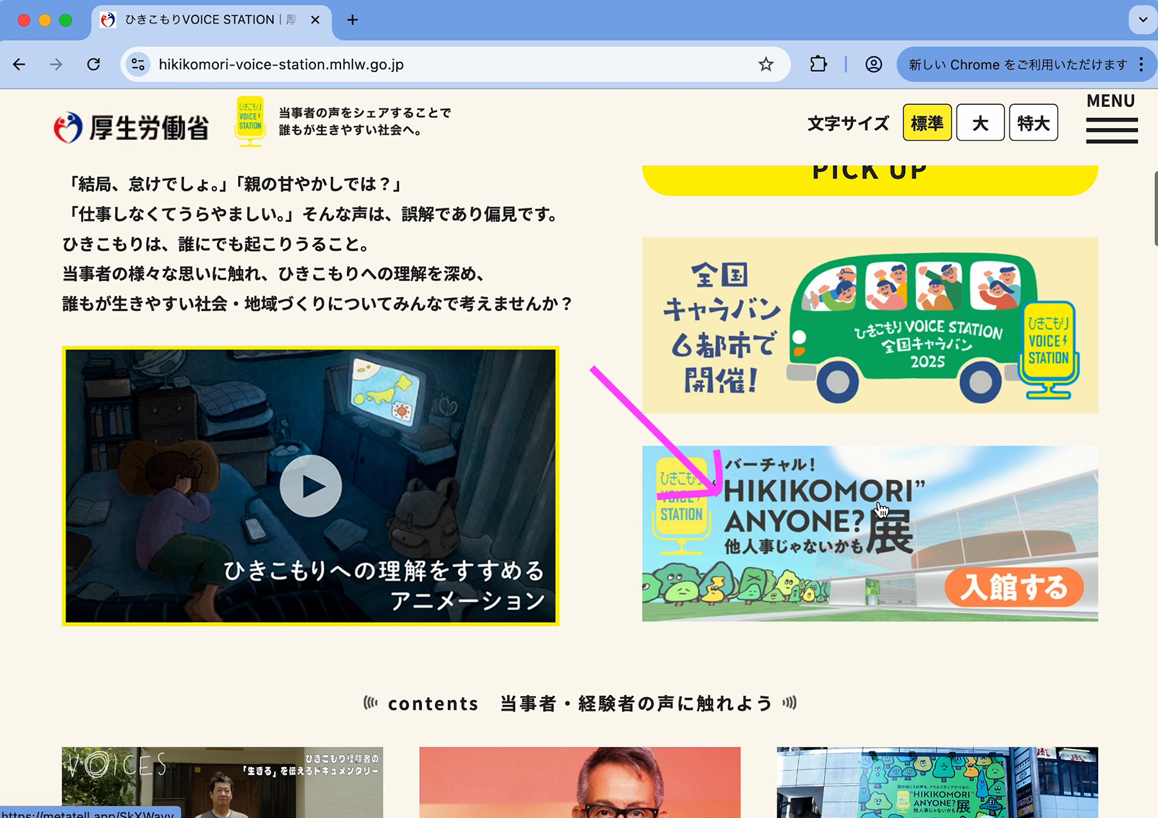Open the man with glasses thumbnail
1158x818 pixels.
click(x=580, y=782)
